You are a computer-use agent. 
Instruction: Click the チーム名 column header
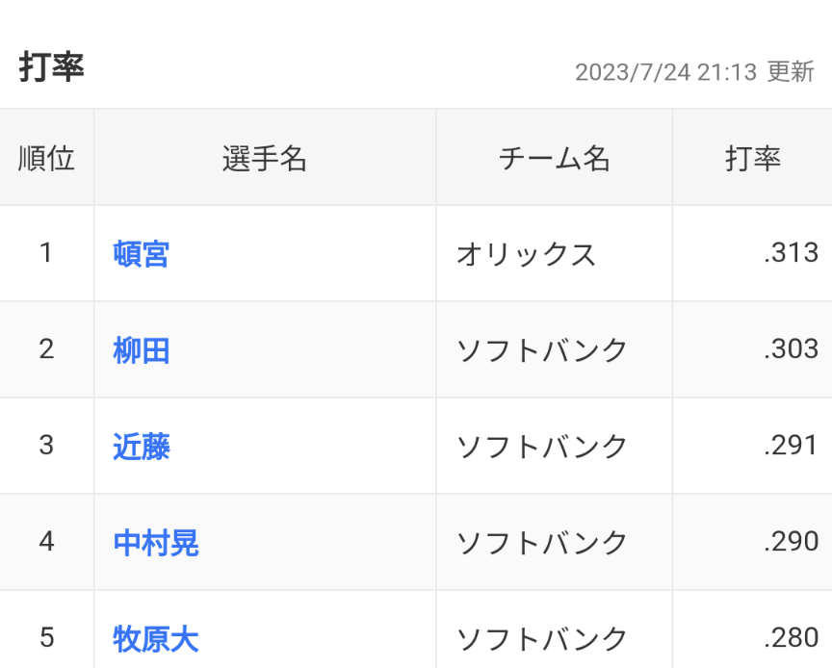click(554, 159)
